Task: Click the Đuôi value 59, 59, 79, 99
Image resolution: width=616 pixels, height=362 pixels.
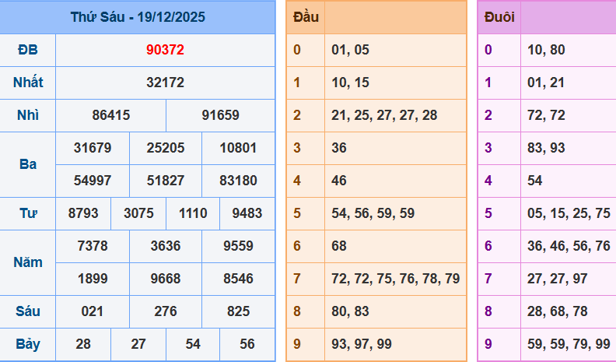Action: [x=569, y=344]
